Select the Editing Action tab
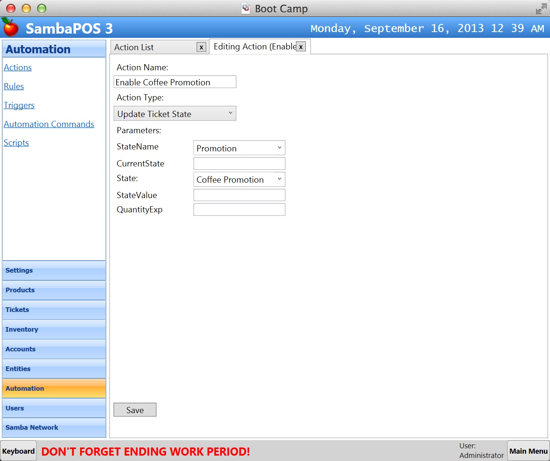 (254, 47)
